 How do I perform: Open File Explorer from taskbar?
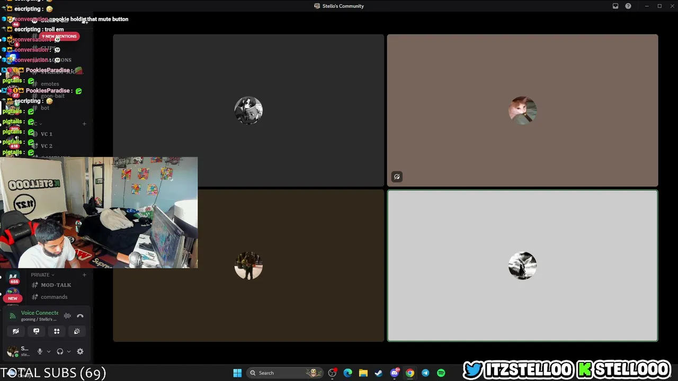tap(363, 373)
